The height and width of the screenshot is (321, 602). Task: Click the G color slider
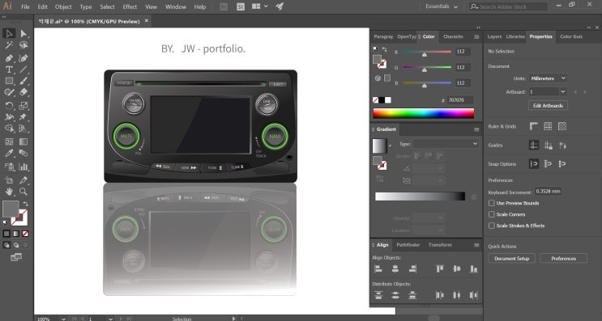(427, 67)
